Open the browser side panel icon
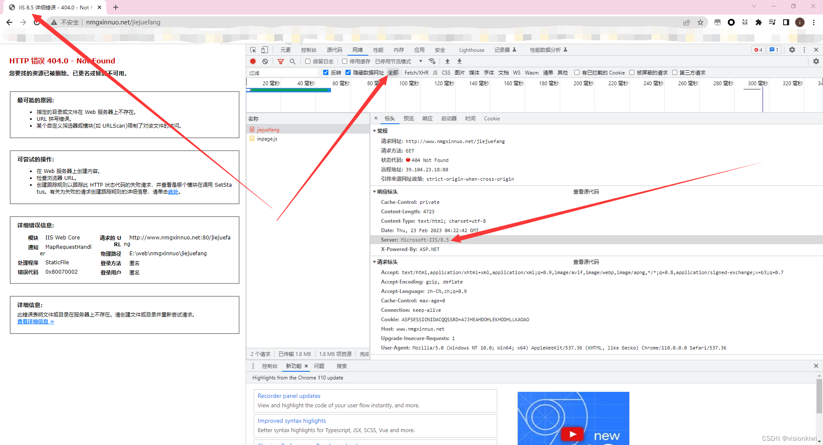This screenshot has height=445, width=823. 786,22
